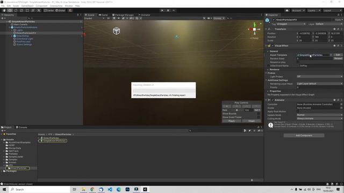Screen dimensions: 344x193
Task: Toggle pivot Center handle position
Action: [49, 11]
